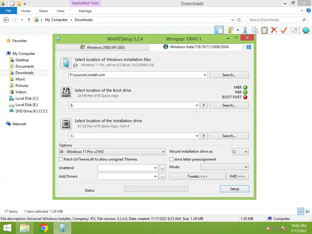This screenshot has height=234, width=312.
Task: Switch to details view icon in status bar
Action: pyautogui.click(x=301, y=211)
